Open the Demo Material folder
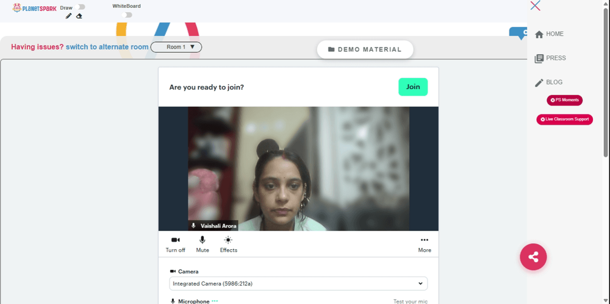The width and height of the screenshot is (610, 304). point(365,49)
